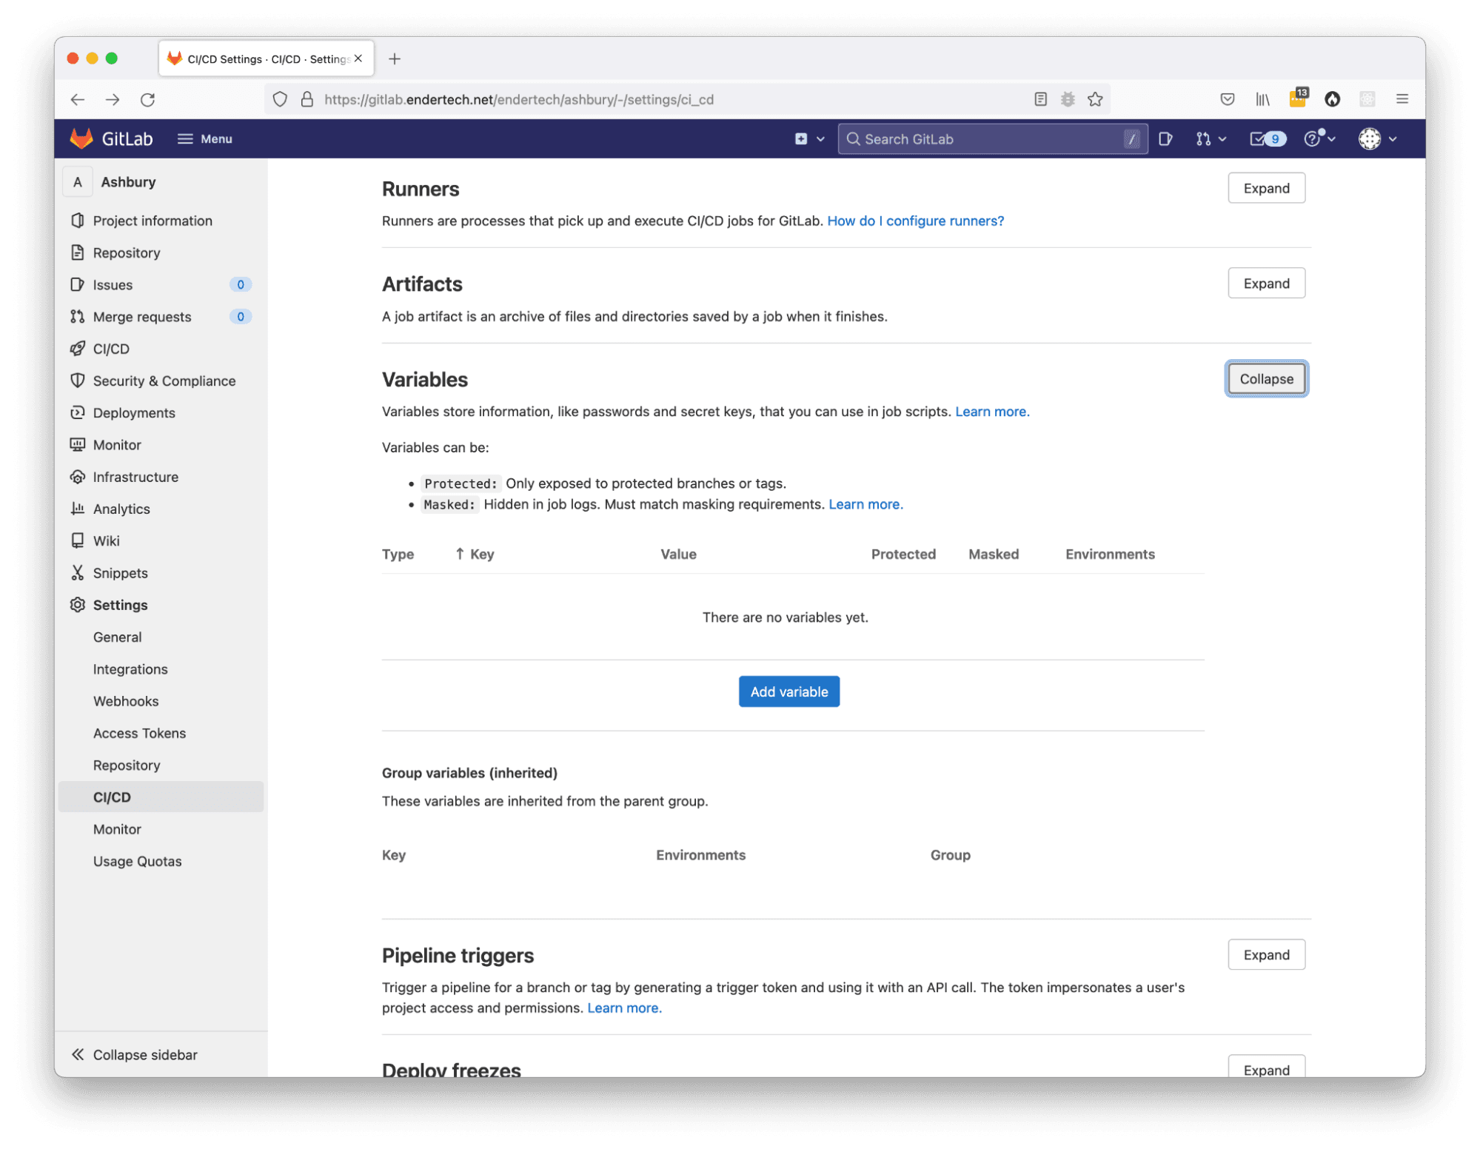Select Webhooks under Settings
The image size is (1480, 1149).
(126, 701)
